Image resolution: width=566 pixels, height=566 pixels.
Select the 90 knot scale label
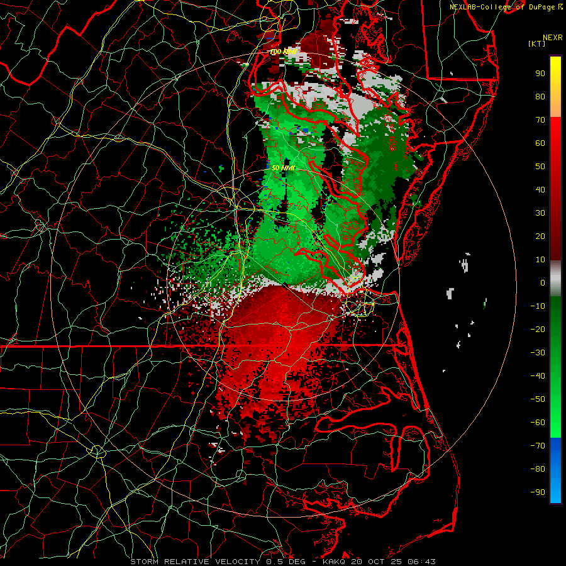coord(540,74)
